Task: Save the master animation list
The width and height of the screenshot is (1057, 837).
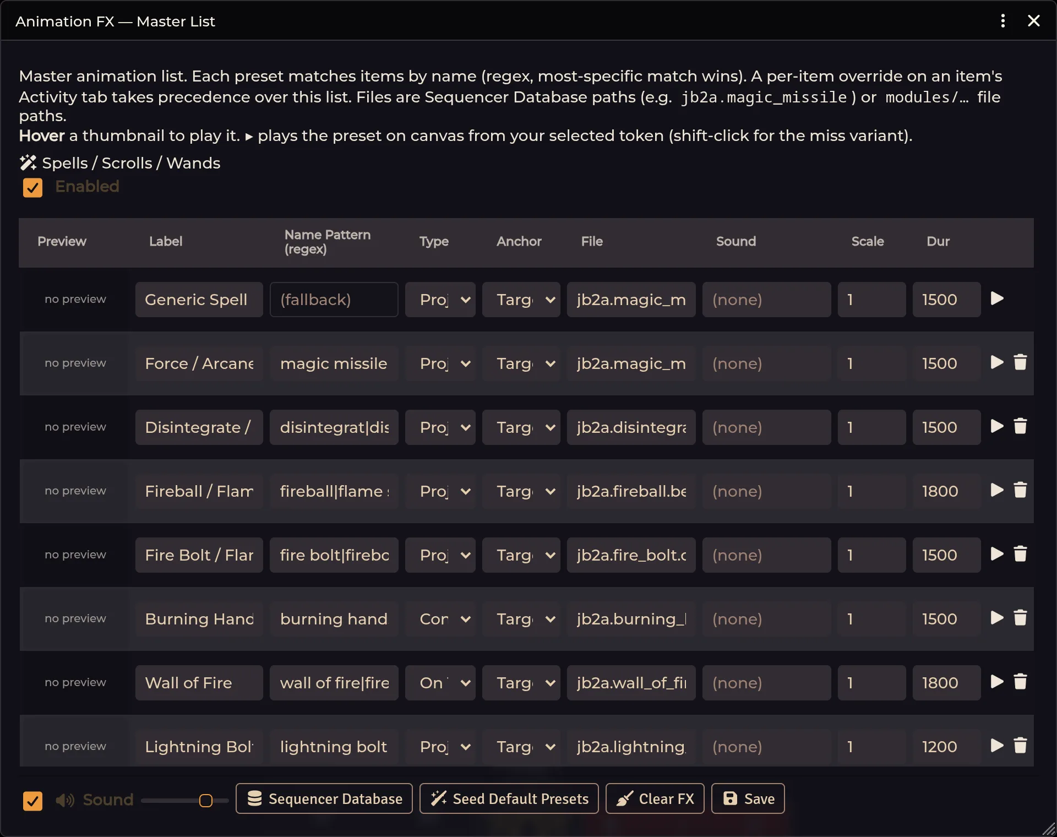Action: [748, 798]
